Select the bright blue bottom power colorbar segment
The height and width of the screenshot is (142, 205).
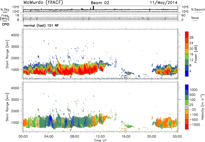pyautogui.click(x=187, y=74)
